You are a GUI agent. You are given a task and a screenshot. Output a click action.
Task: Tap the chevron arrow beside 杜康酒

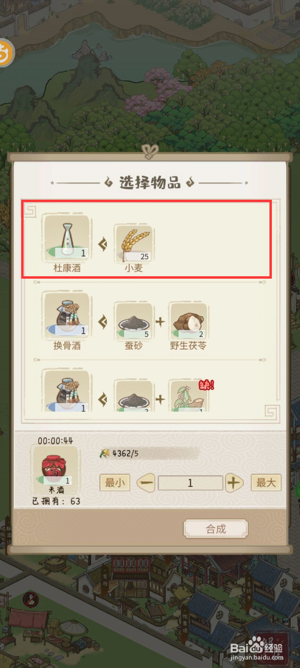coord(102,244)
